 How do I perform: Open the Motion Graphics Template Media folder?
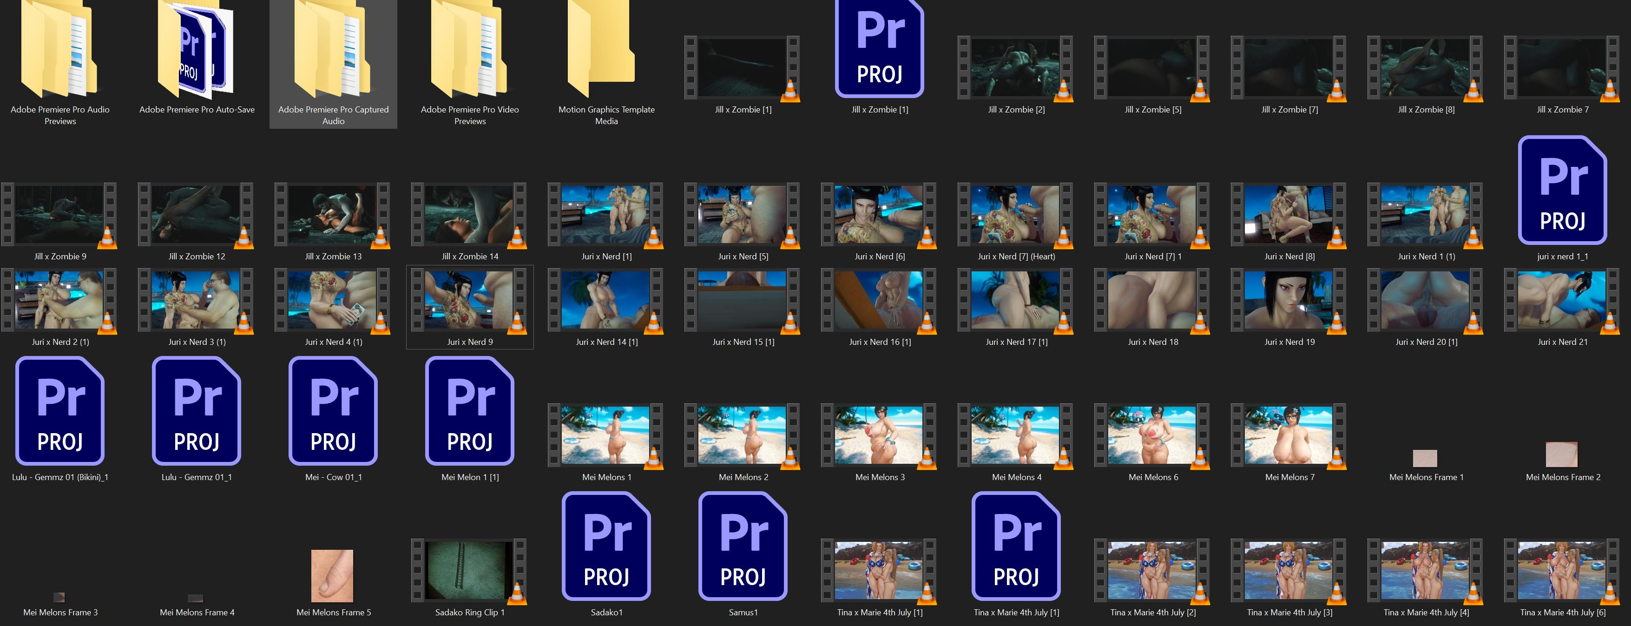(x=601, y=49)
